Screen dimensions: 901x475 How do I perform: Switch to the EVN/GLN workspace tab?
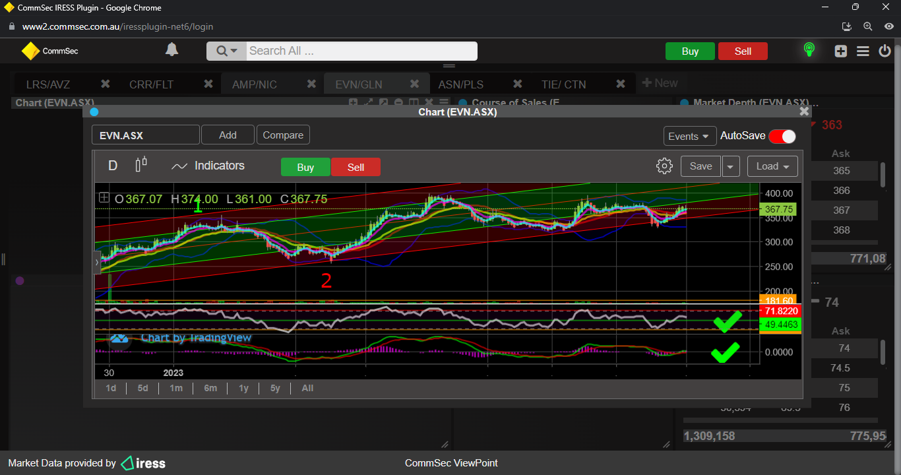pos(359,84)
